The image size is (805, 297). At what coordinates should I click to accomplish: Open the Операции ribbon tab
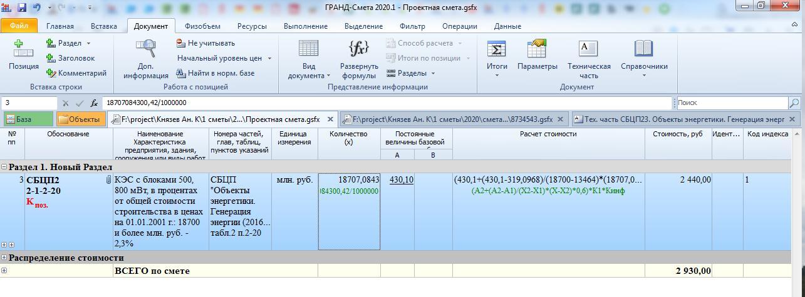459,26
